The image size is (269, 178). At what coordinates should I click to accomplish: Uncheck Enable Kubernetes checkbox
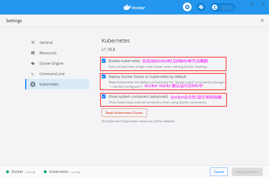[x=104, y=61]
